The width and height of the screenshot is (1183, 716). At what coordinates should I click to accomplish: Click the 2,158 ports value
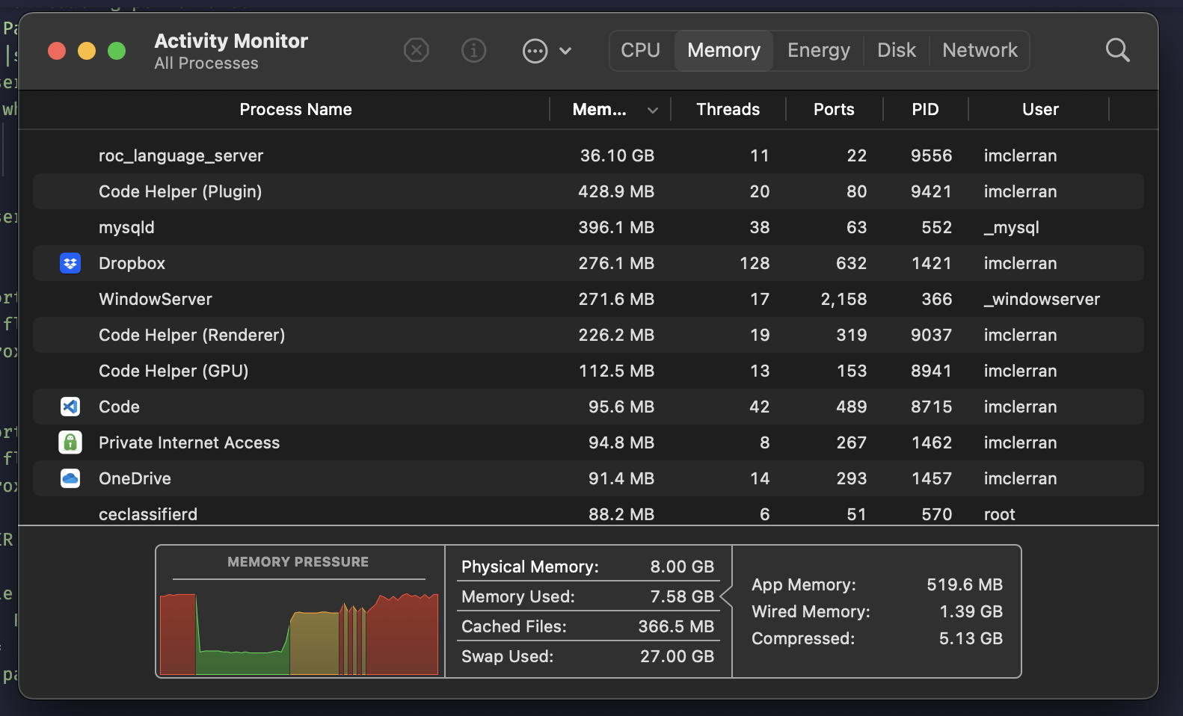tap(844, 299)
